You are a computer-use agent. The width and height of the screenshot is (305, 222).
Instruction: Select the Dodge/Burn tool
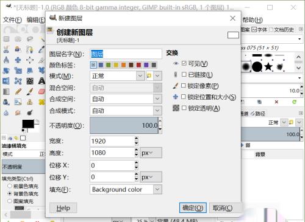[30, 113]
